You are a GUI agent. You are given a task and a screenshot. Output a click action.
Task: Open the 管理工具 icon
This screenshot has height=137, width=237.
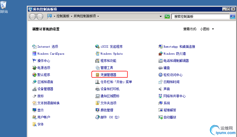point(97,68)
